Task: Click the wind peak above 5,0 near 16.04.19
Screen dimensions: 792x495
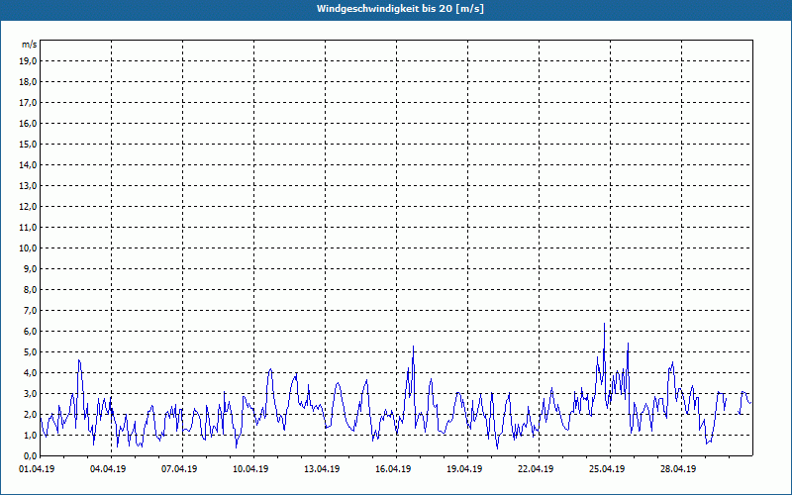Action: (413, 347)
